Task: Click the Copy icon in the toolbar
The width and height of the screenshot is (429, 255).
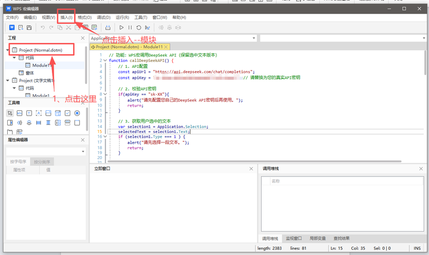Action: 60,27
